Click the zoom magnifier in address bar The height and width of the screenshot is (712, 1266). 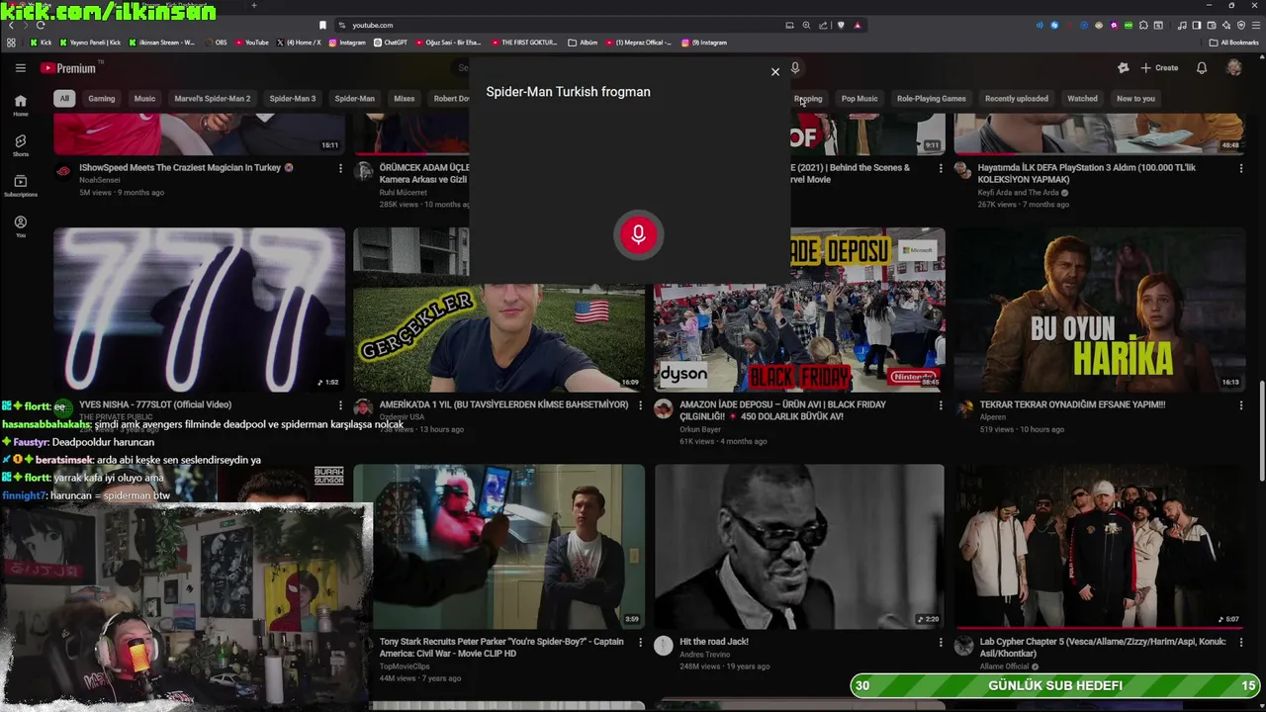point(806,25)
